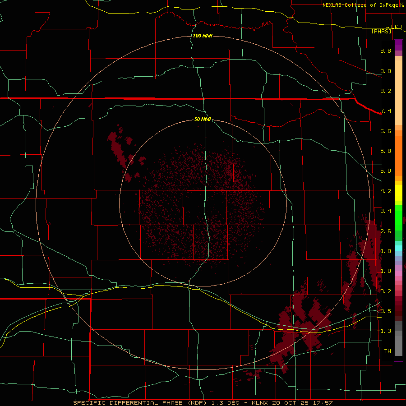Viewport: 406px width, 406px height.
Task: Click the 9.8 scale value
Action: click(386, 51)
